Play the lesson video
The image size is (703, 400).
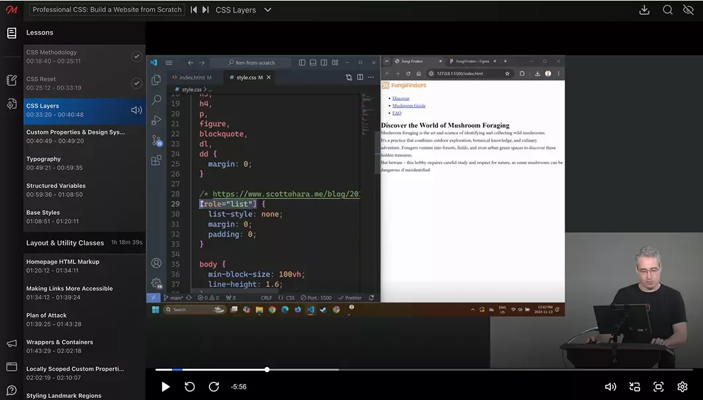click(165, 387)
